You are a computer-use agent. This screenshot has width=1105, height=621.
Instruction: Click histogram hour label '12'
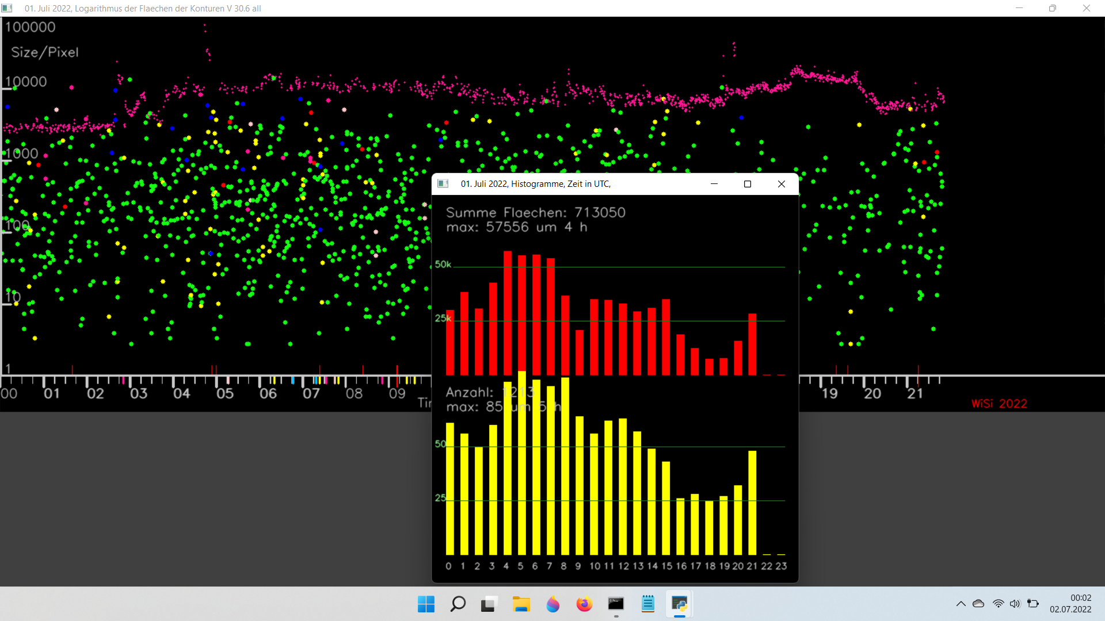(x=623, y=566)
